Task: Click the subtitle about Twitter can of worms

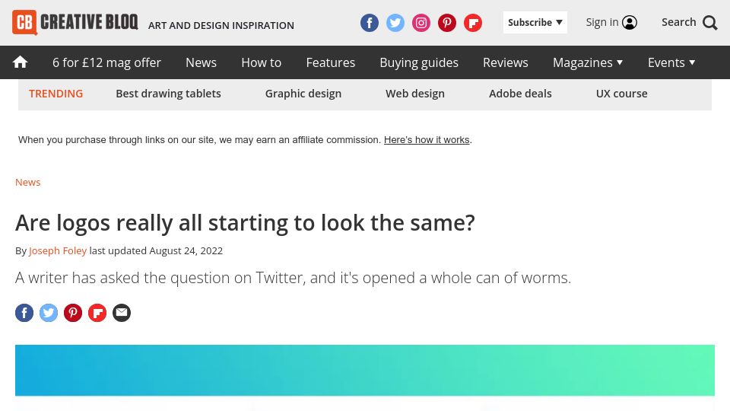Action: coord(293,278)
